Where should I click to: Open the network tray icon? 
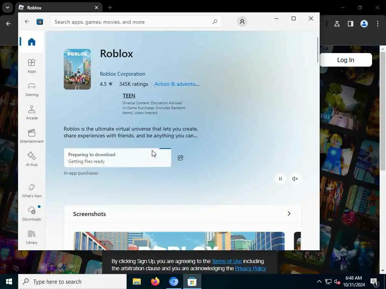[328, 281]
